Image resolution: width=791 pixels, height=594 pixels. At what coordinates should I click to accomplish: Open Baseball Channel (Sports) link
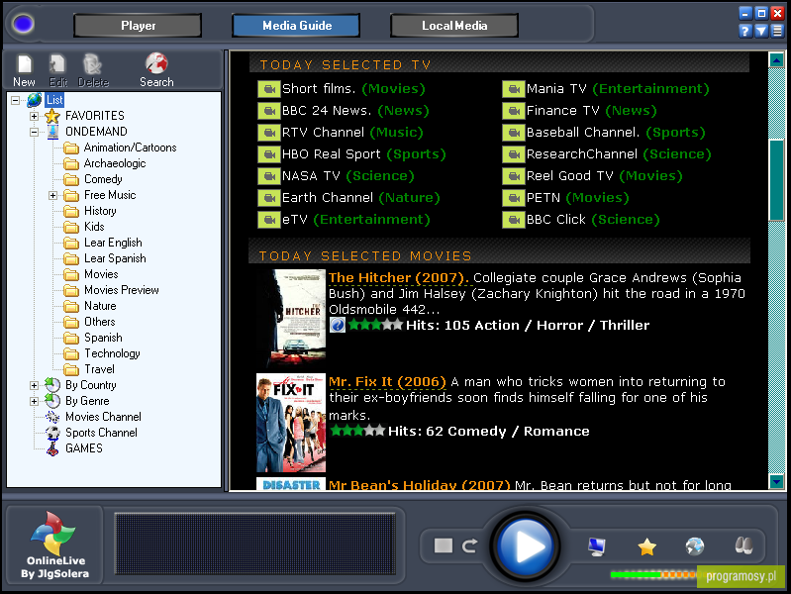click(x=616, y=133)
